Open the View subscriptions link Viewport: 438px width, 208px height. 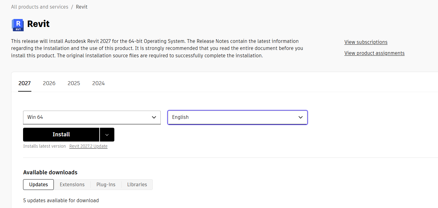click(366, 42)
